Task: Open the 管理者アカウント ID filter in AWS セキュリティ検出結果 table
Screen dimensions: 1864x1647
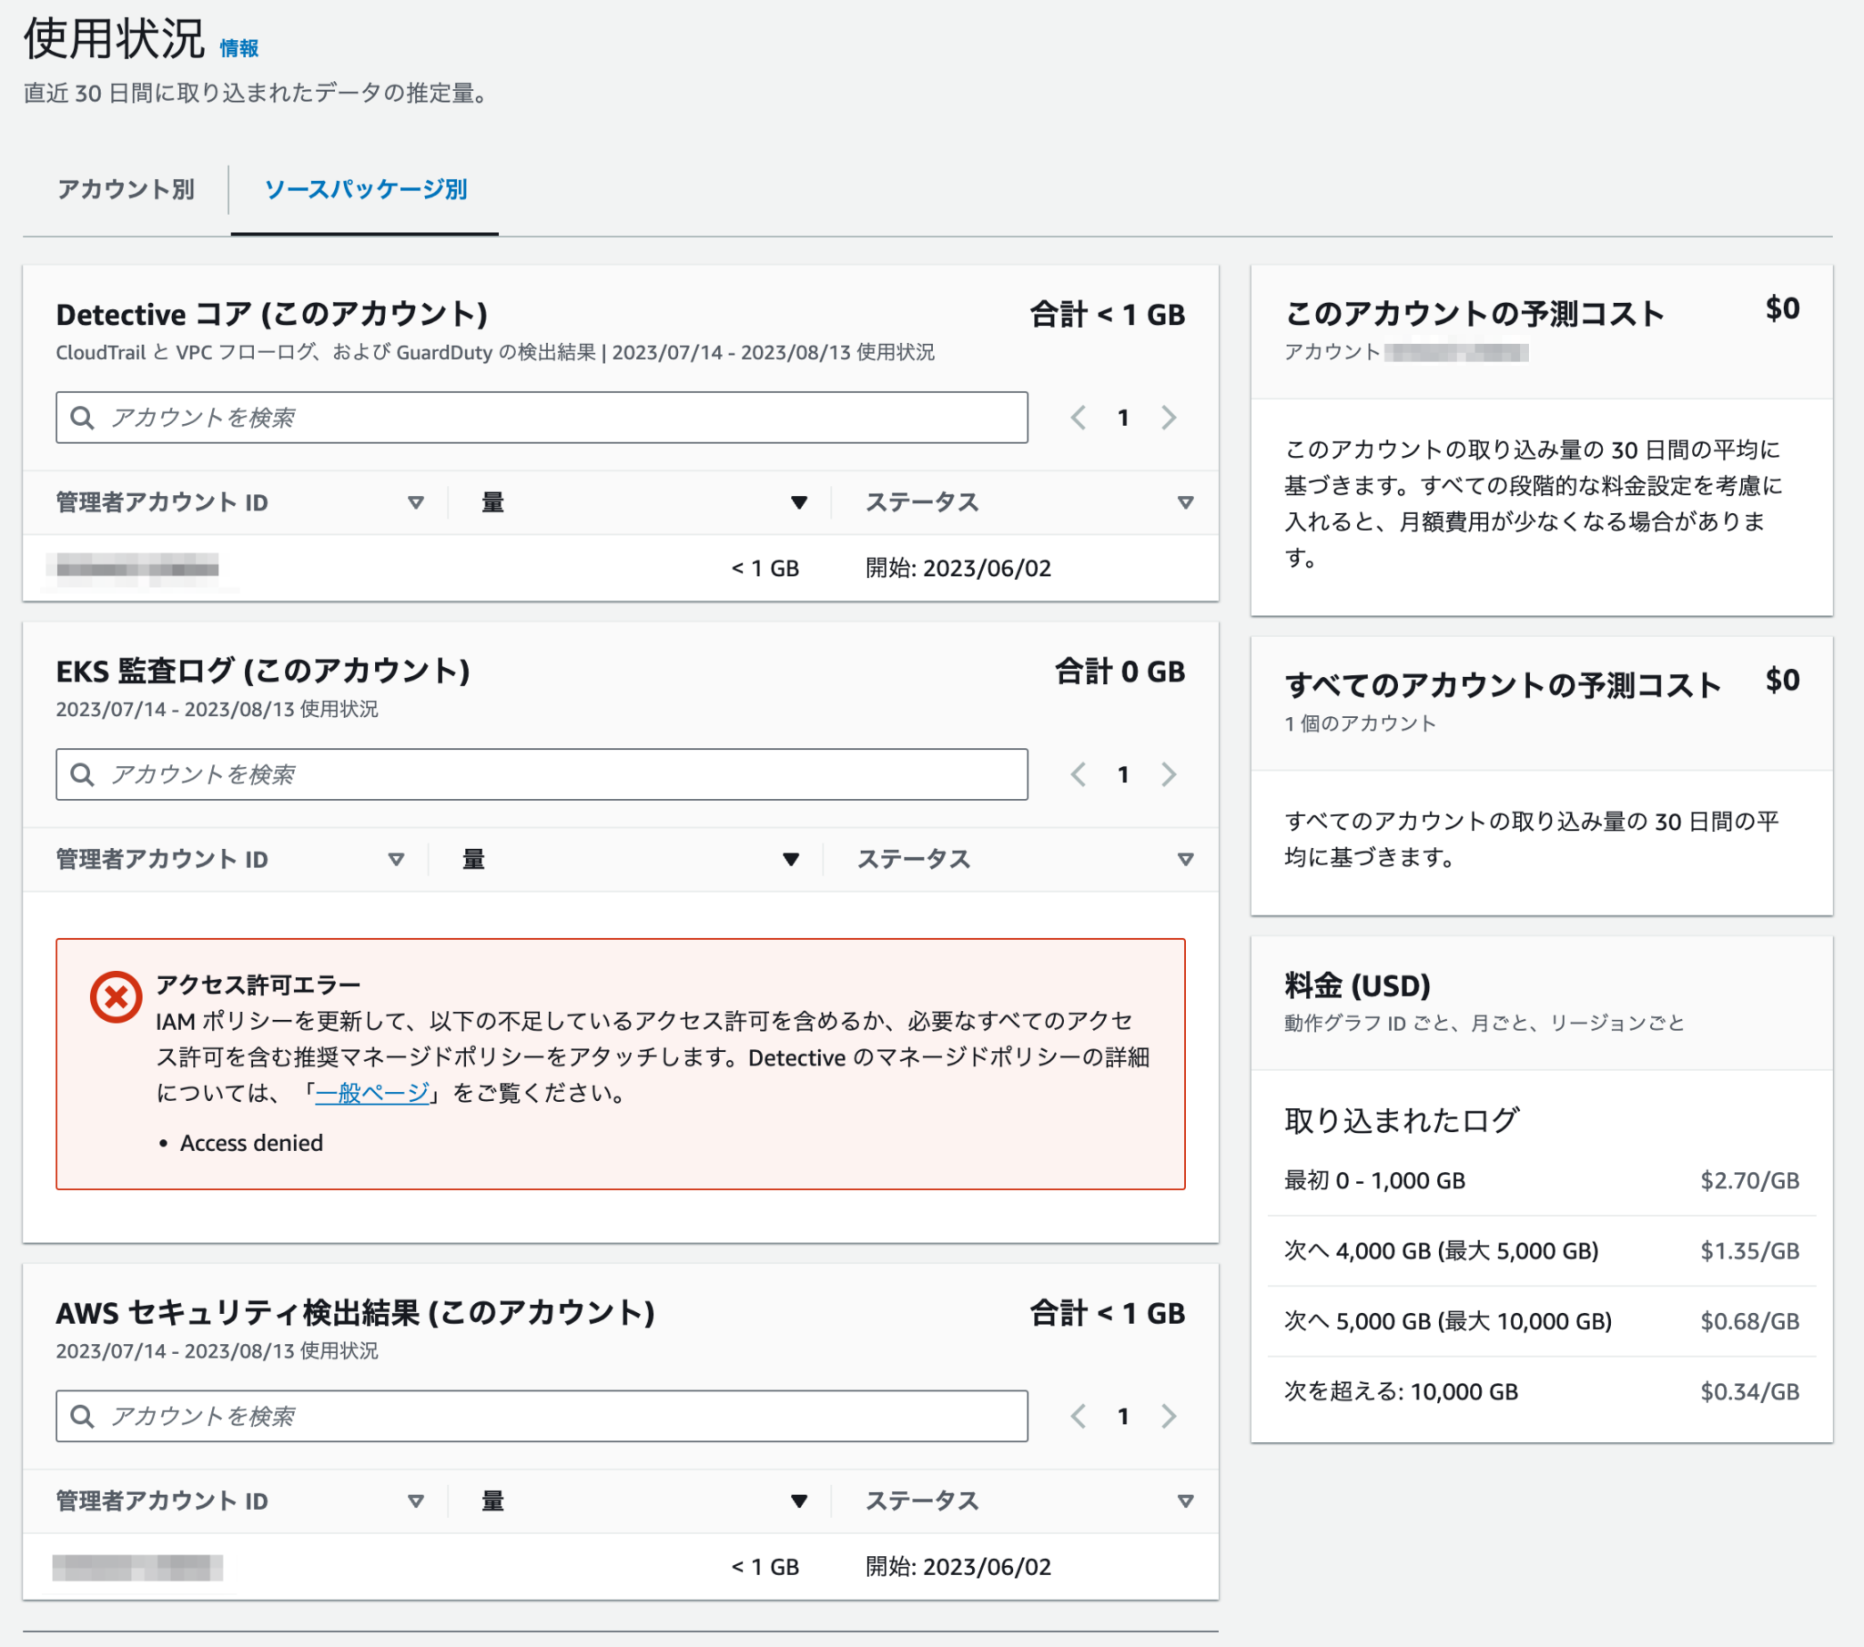Action: pos(417,1500)
